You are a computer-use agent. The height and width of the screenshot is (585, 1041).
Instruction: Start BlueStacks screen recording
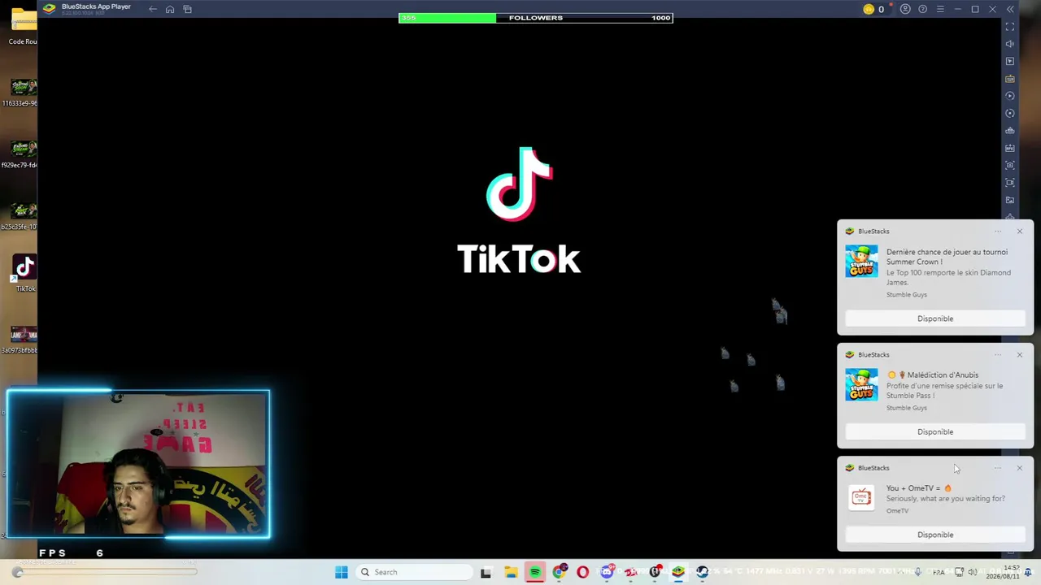point(1010,183)
